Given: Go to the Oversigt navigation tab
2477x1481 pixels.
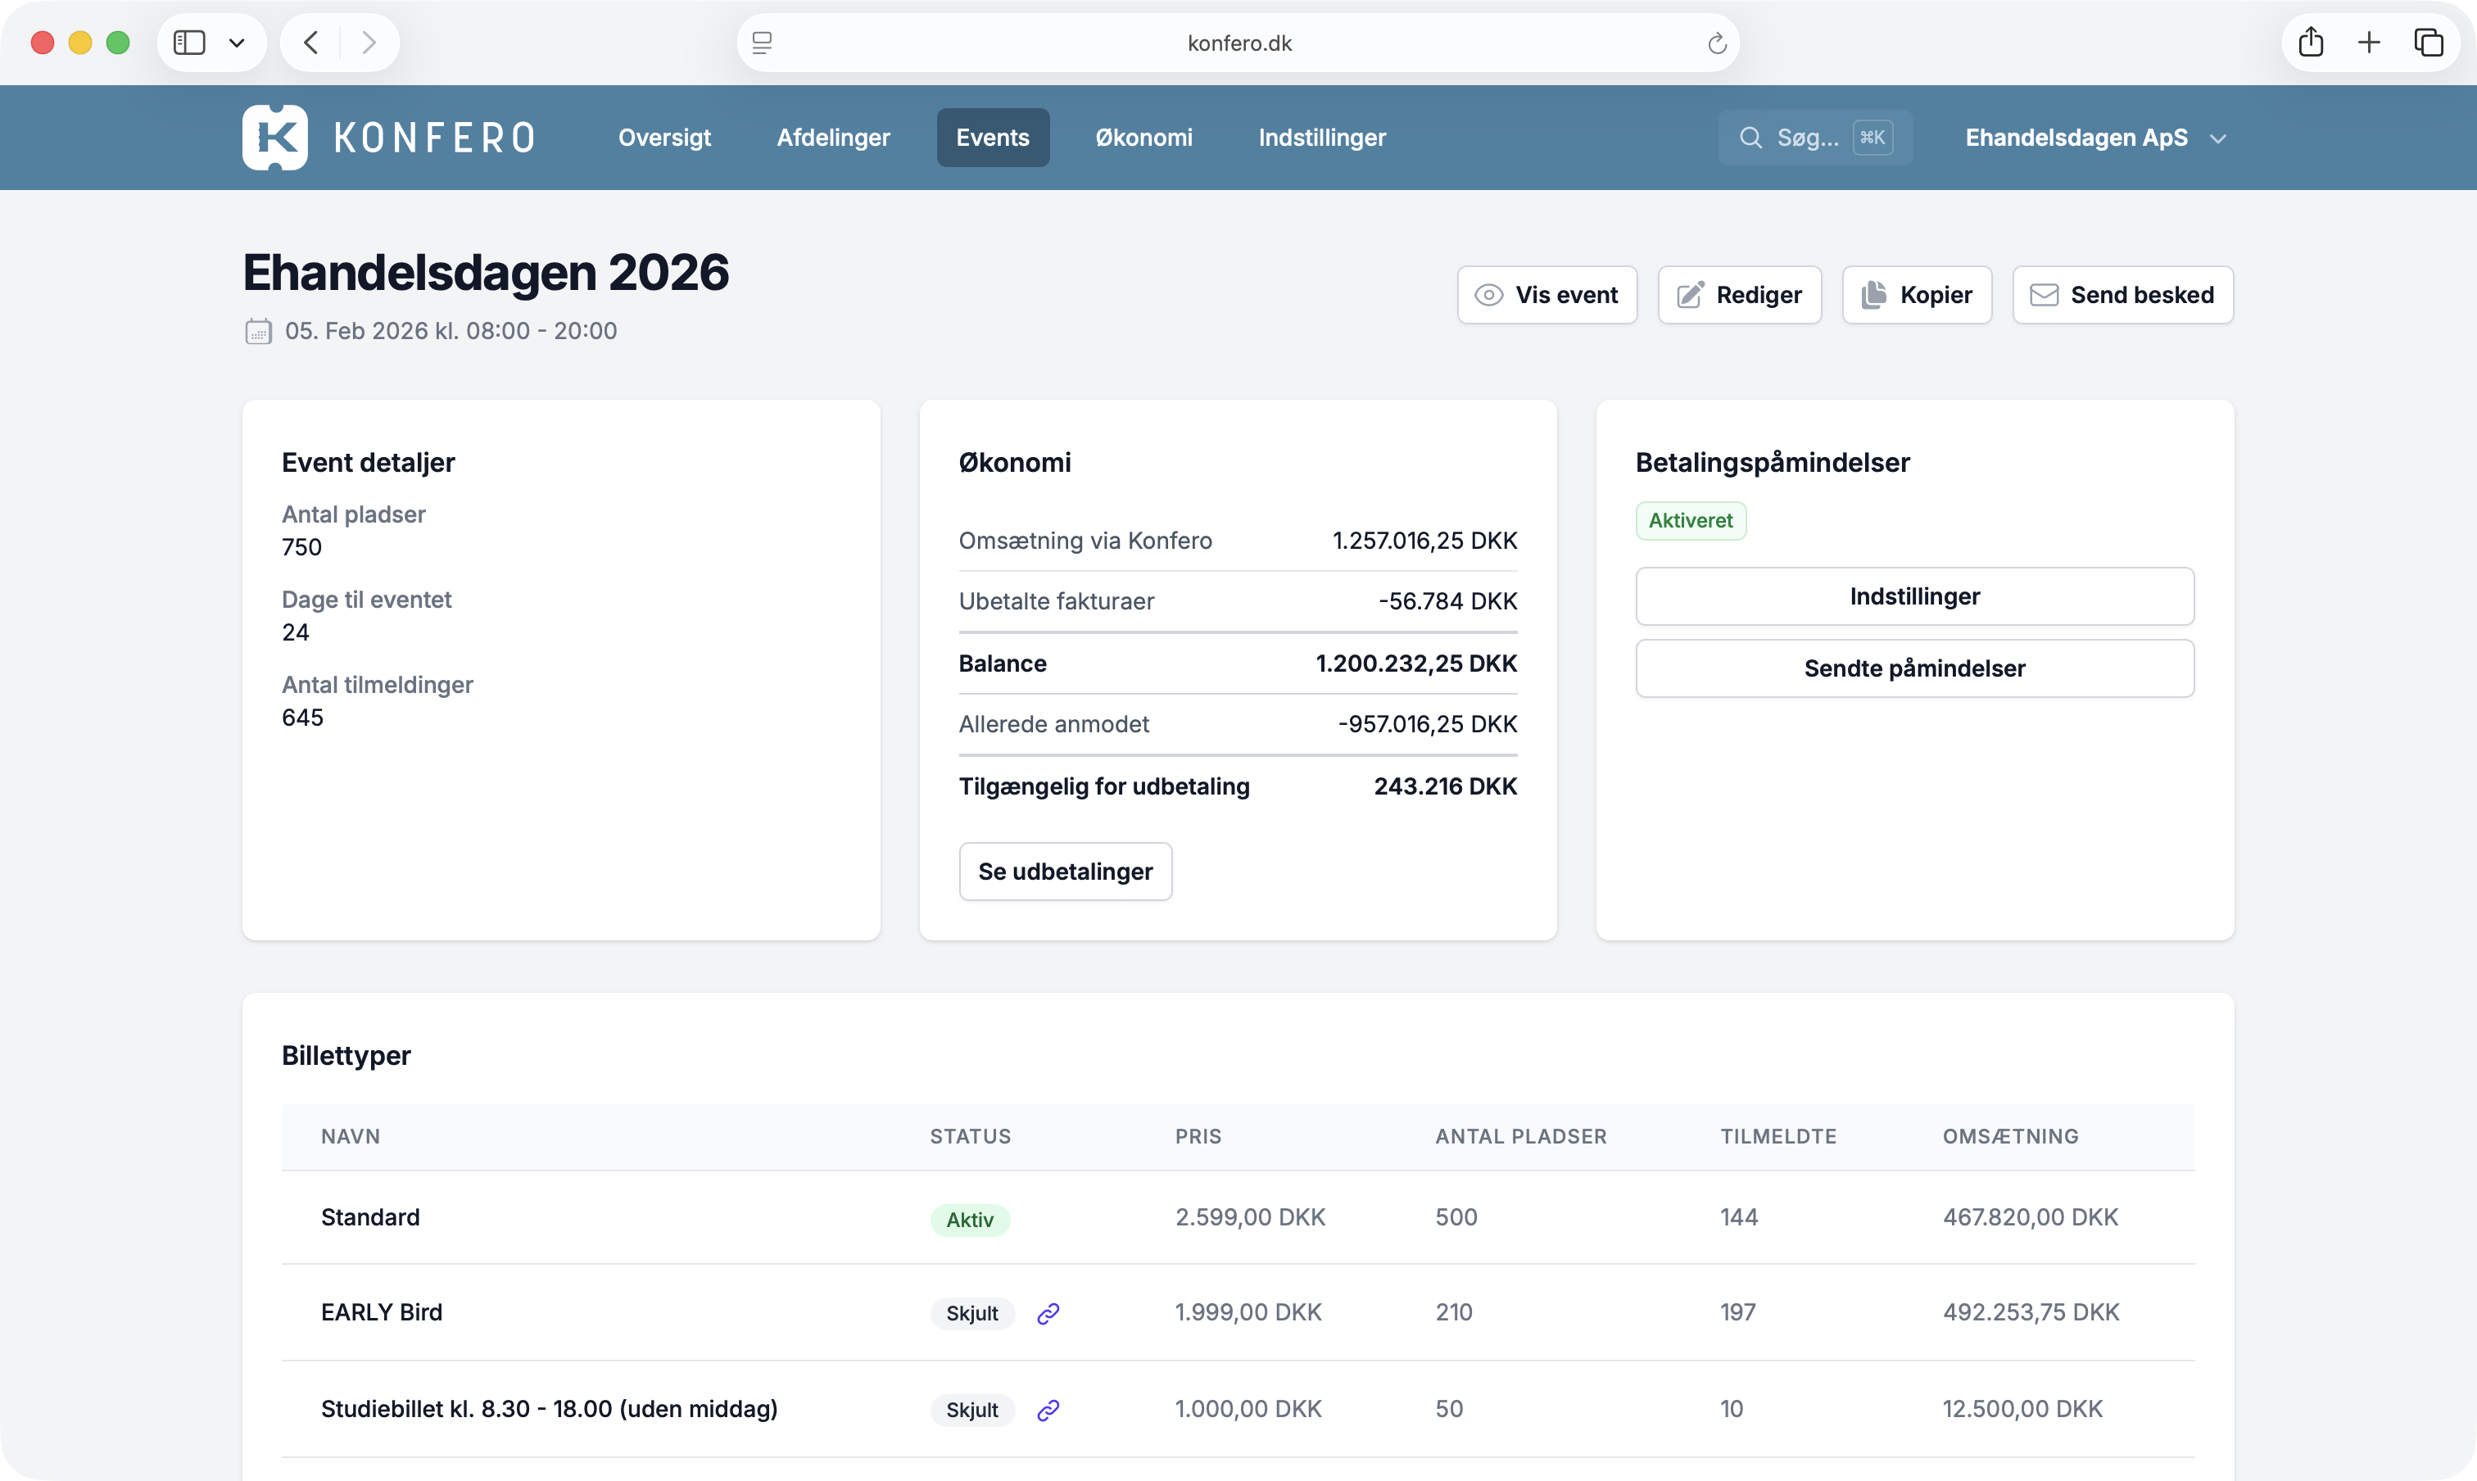Looking at the screenshot, I should [x=664, y=138].
